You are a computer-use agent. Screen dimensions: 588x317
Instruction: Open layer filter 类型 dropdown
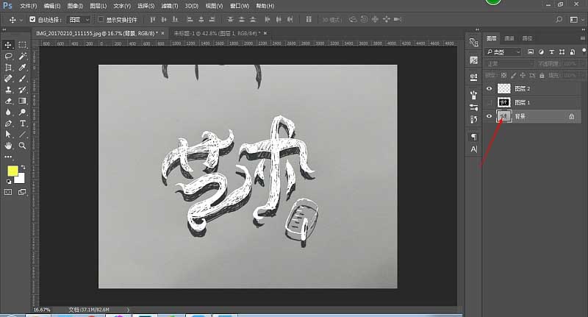(x=503, y=51)
